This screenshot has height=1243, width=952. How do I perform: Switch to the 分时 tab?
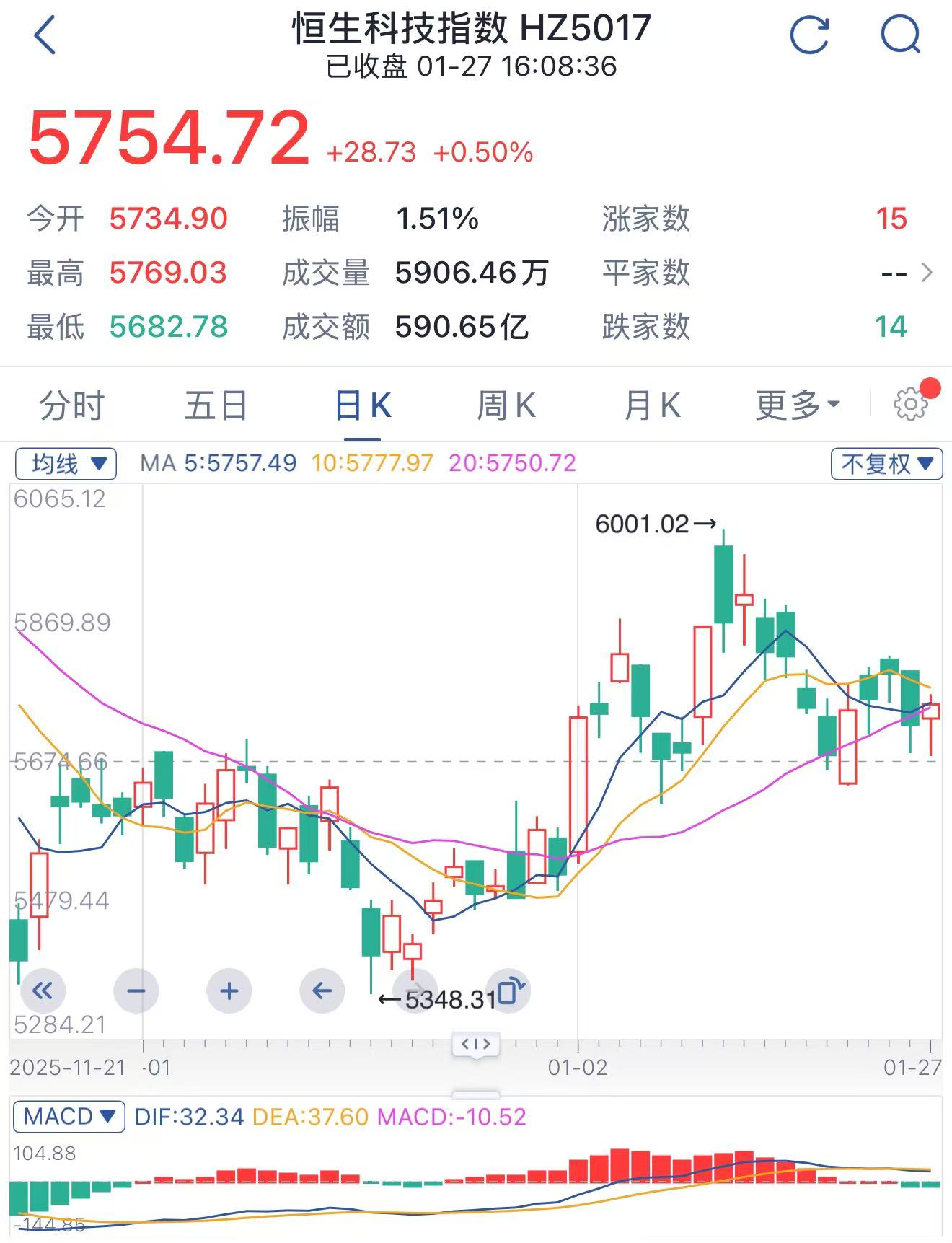coord(72,405)
